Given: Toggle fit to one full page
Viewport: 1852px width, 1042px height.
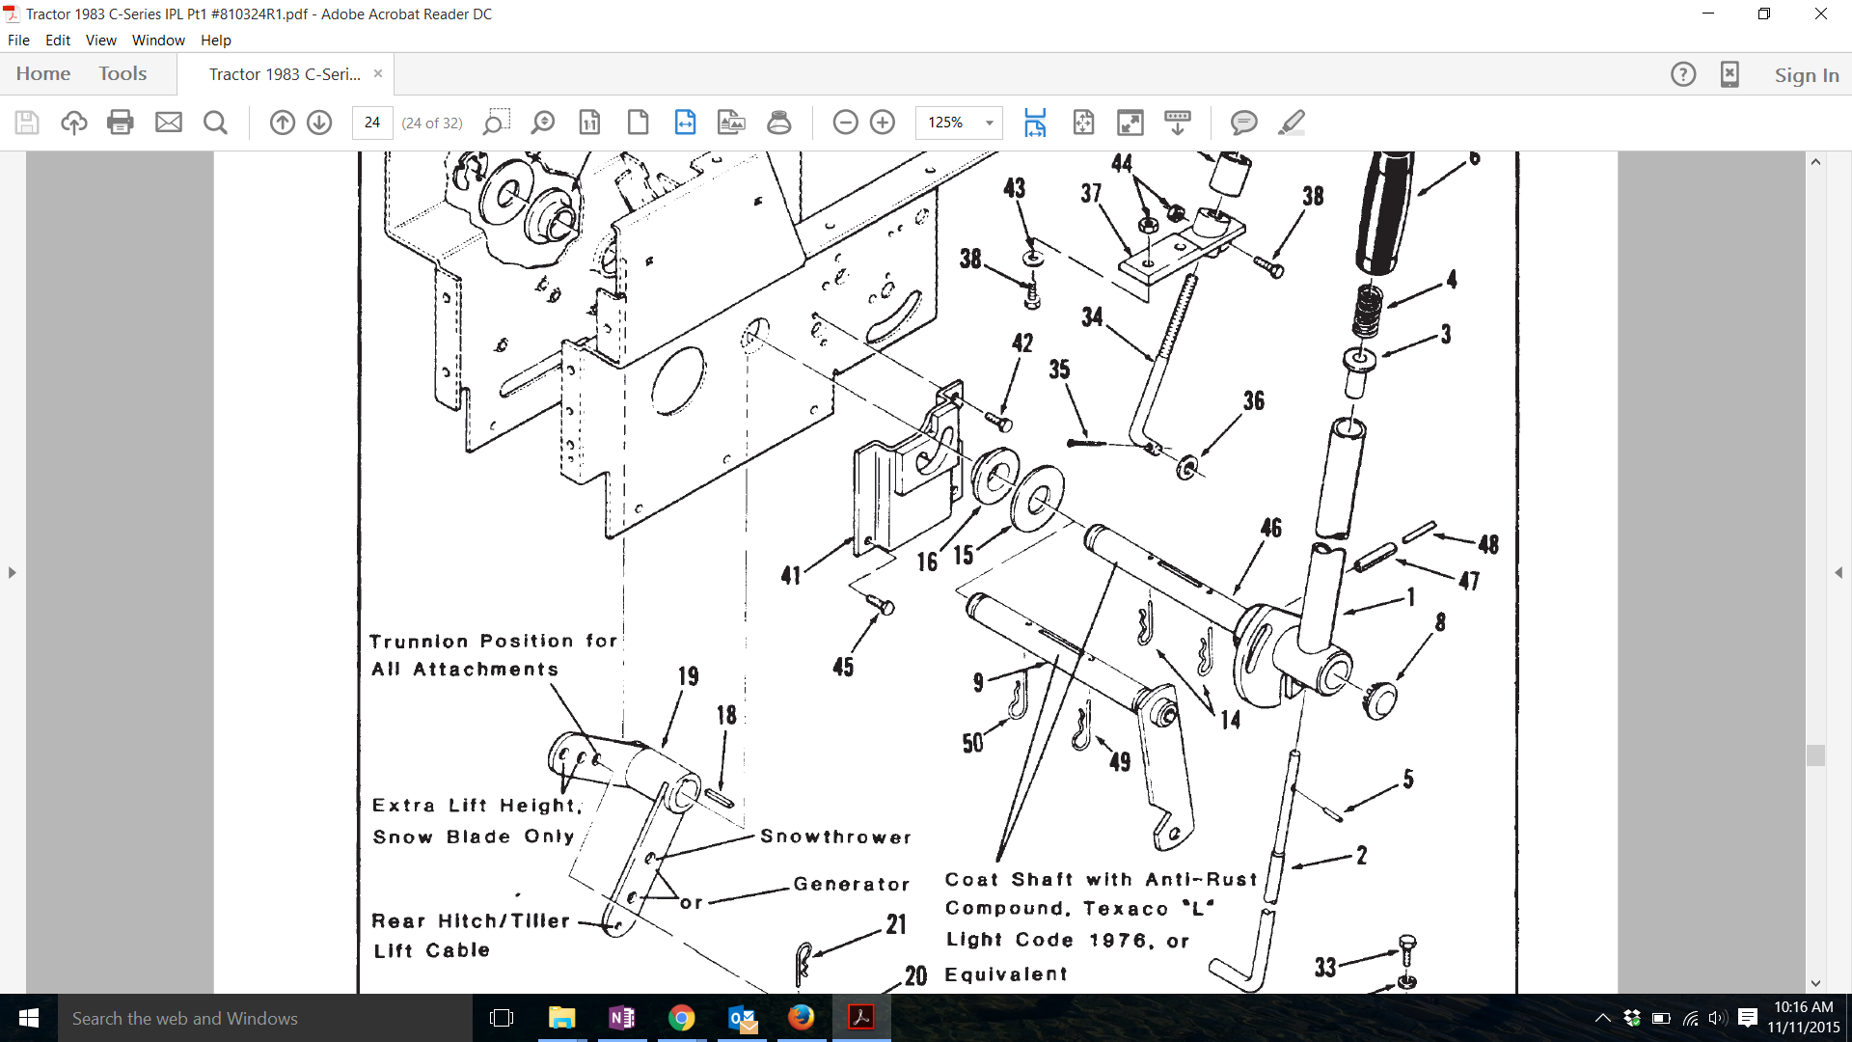Looking at the screenshot, I should 1083,123.
